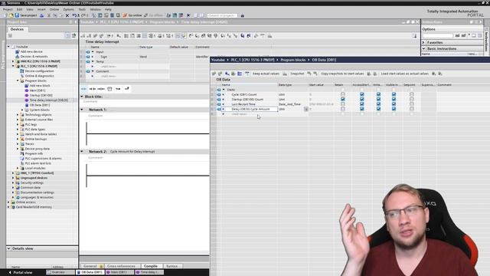Click Search in project input field
The height and width of the screenshot is (276, 490).
[222, 15]
